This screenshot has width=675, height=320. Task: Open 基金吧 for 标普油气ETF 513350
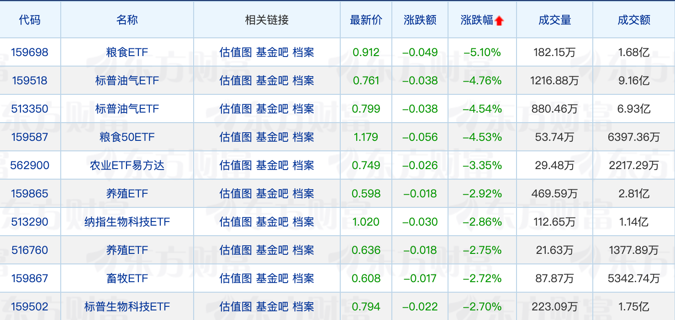272,109
